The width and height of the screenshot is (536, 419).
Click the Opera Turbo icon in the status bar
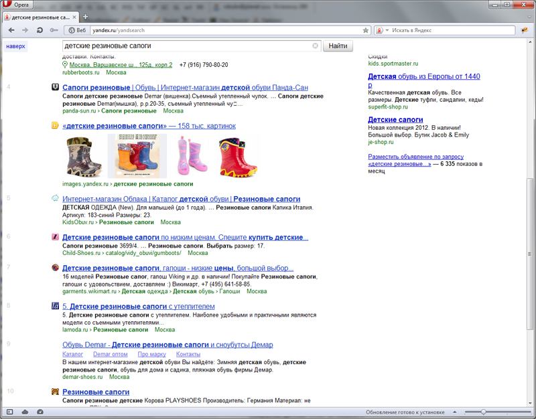tap(40, 412)
